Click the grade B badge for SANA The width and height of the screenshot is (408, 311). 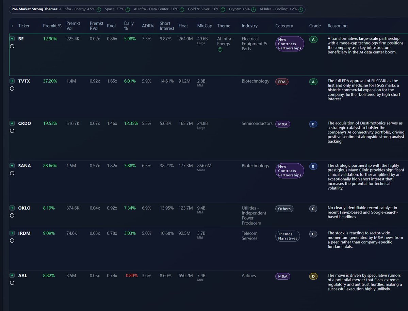313,166
